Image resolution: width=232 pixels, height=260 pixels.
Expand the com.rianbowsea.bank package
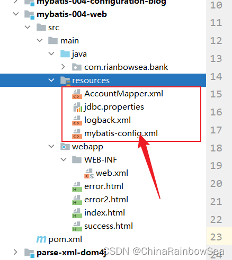pos(63,67)
